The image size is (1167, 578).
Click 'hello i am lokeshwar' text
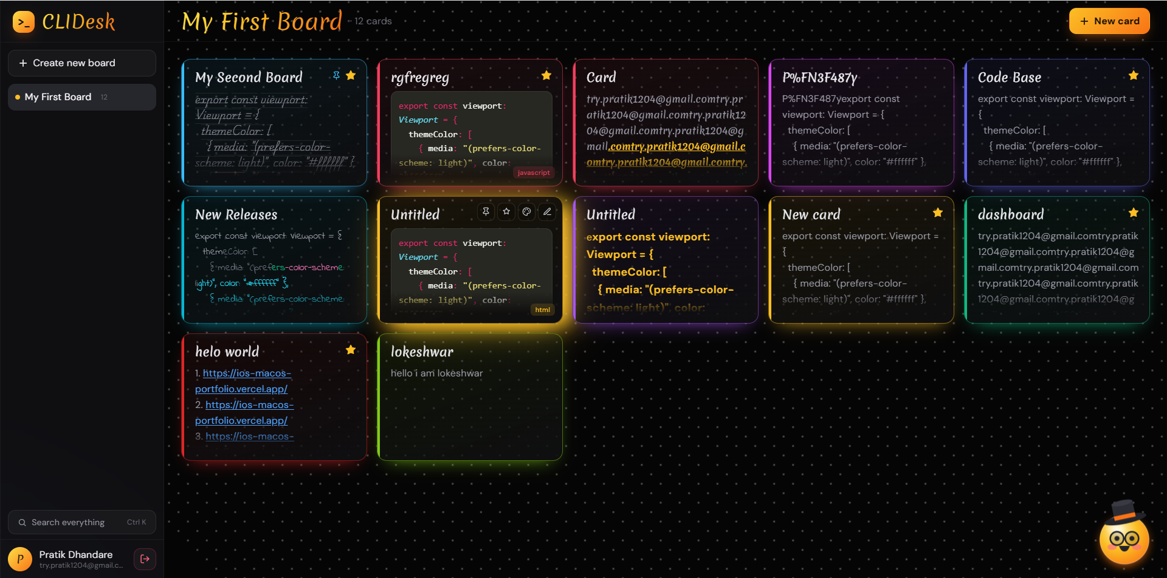pos(436,373)
